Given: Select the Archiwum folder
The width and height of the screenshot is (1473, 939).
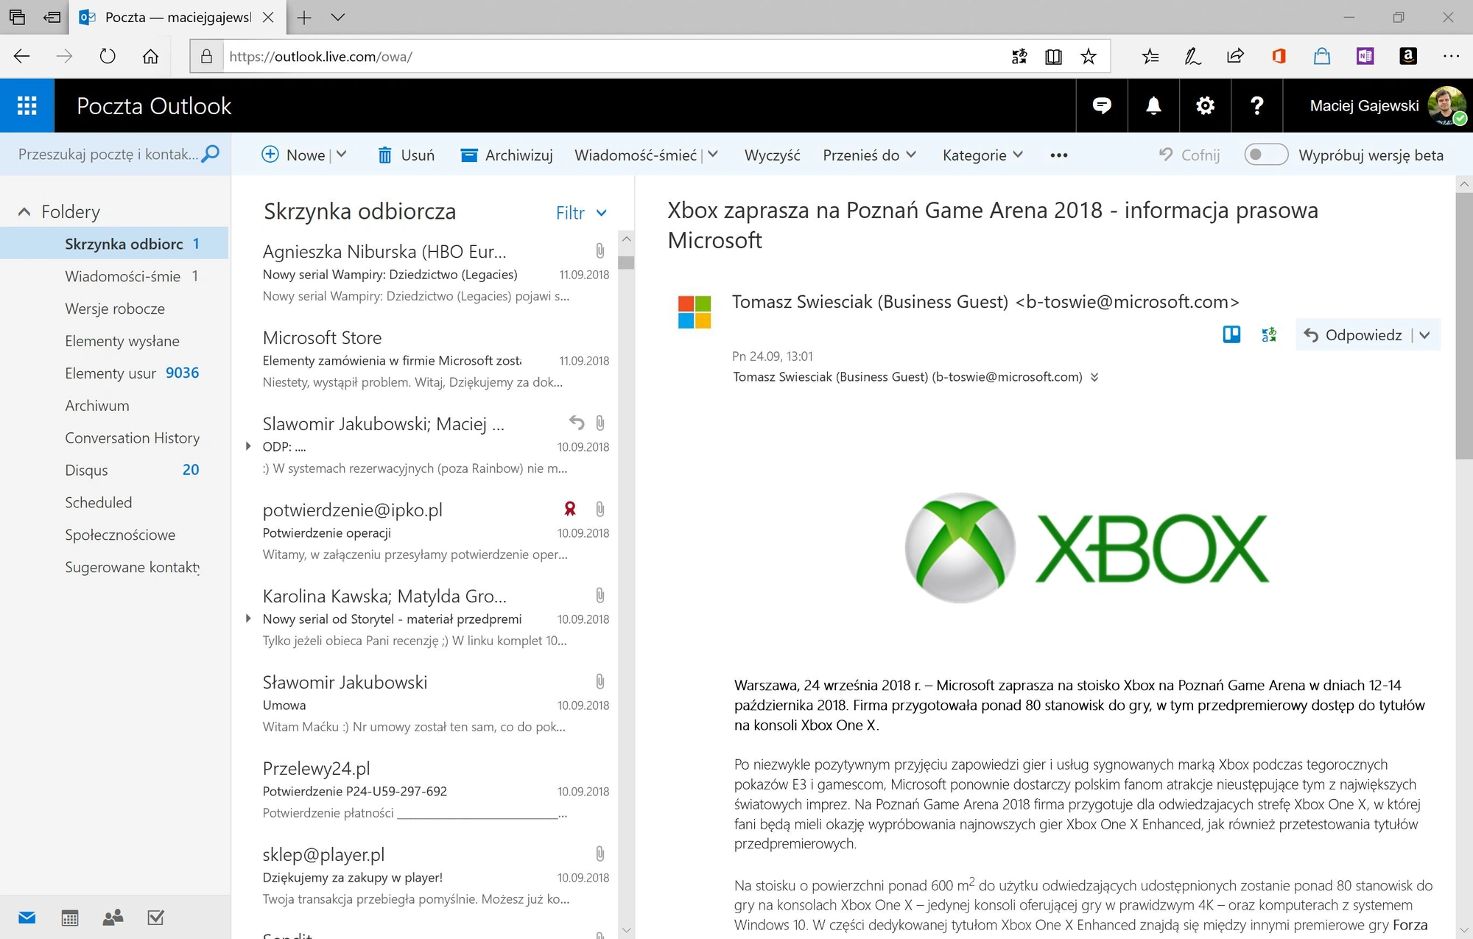Looking at the screenshot, I should tap(114, 406).
